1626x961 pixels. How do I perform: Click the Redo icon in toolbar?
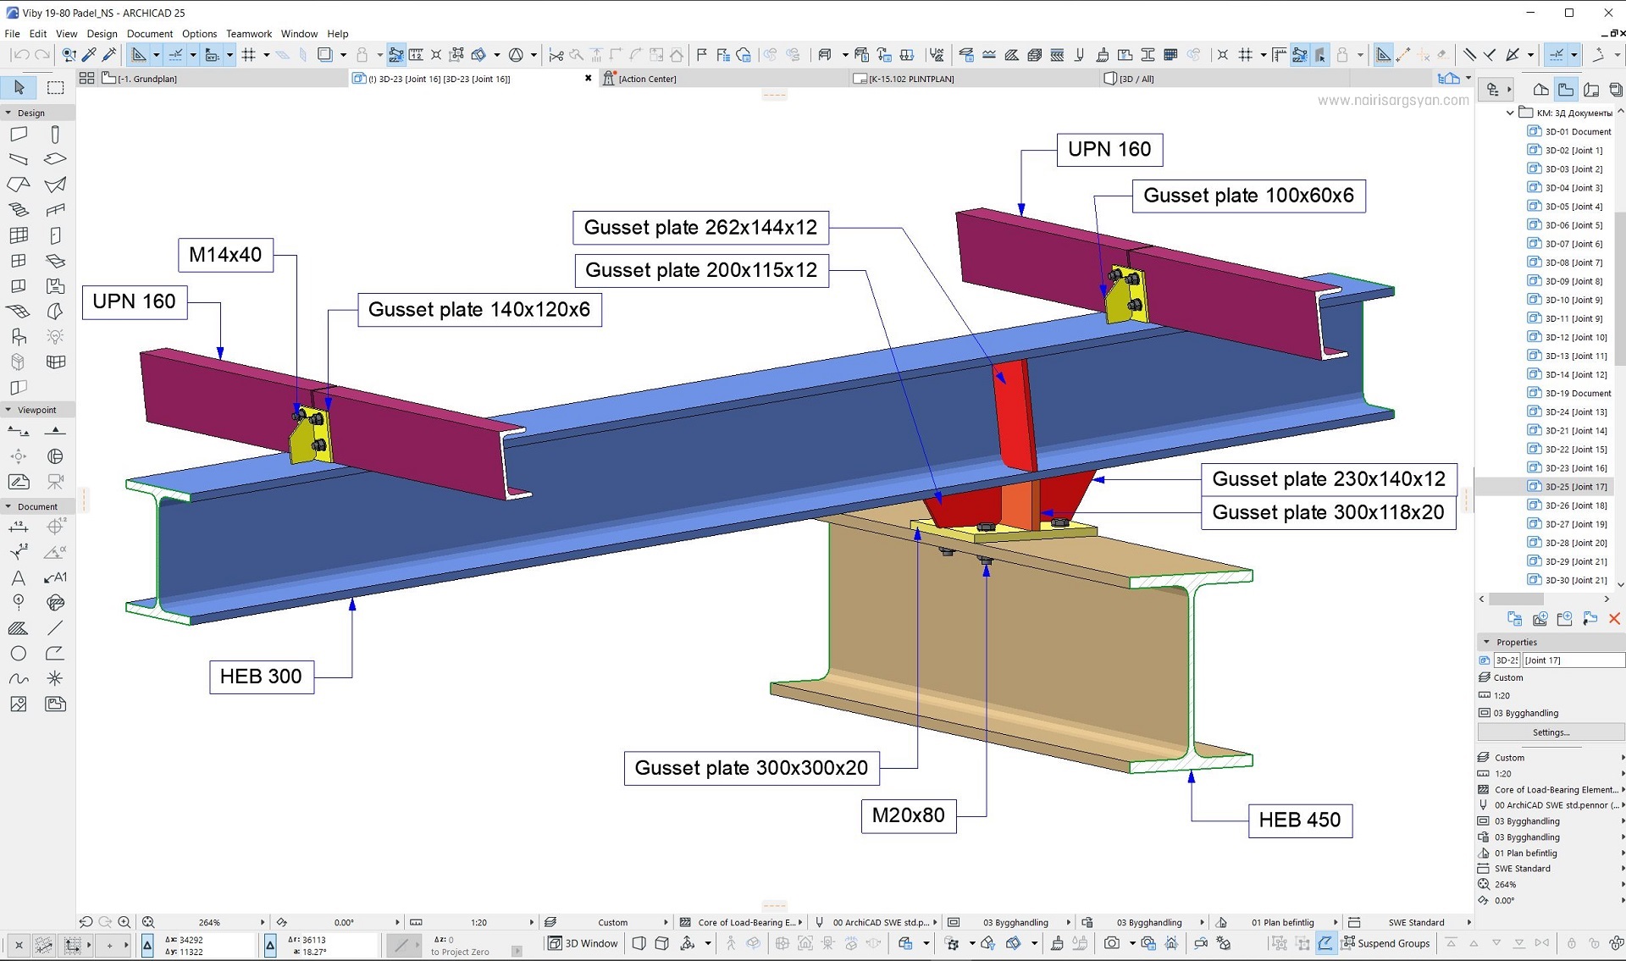click(42, 55)
